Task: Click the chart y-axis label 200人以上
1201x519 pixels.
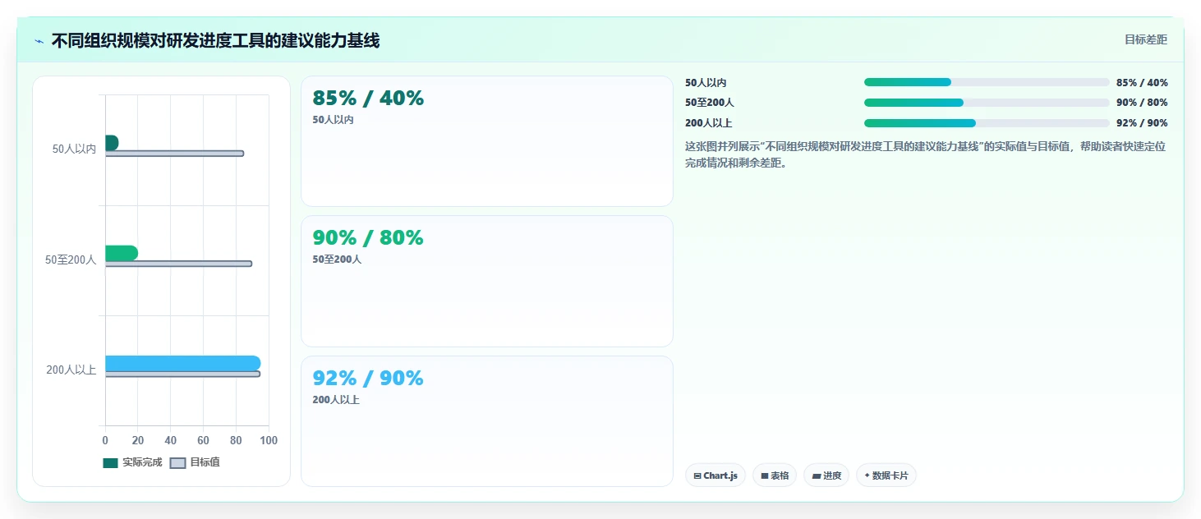Action: click(71, 370)
